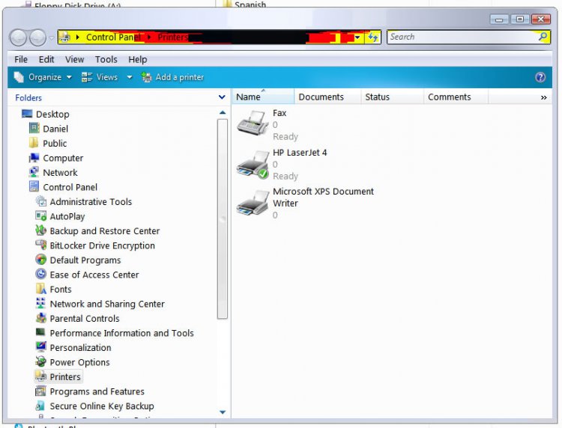562x428 pixels.
Task: Sort by Status column header
Action: (x=392, y=97)
